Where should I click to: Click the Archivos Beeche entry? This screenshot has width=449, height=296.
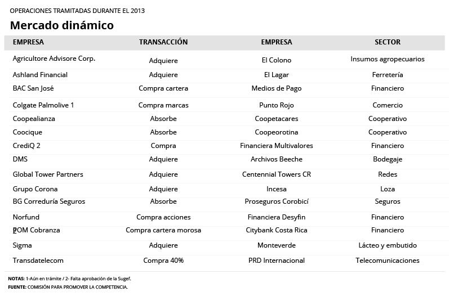click(x=276, y=159)
